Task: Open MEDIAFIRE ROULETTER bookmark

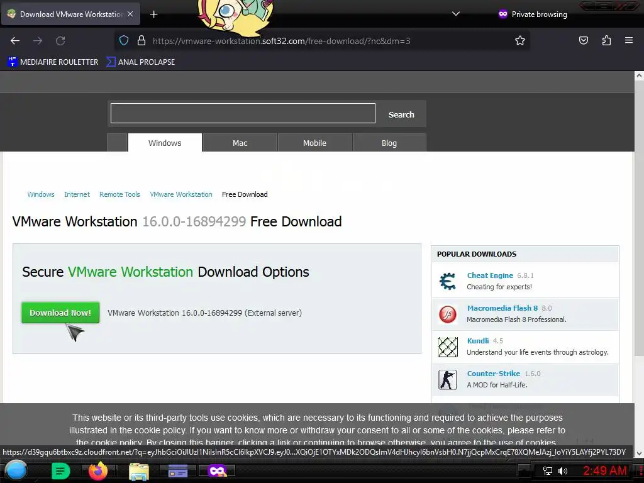Action: (x=53, y=62)
